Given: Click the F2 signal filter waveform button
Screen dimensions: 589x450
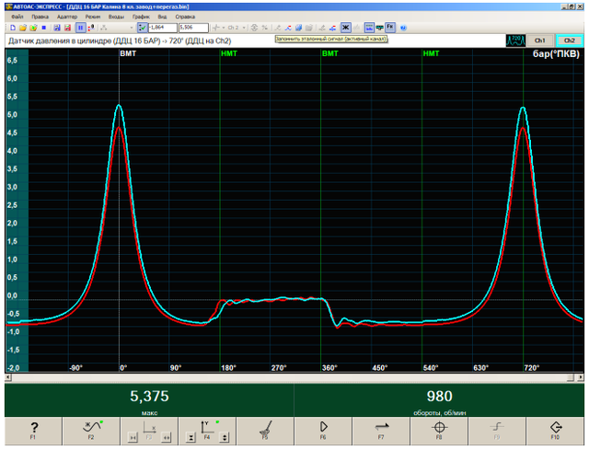Looking at the screenshot, I should [91, 431].
